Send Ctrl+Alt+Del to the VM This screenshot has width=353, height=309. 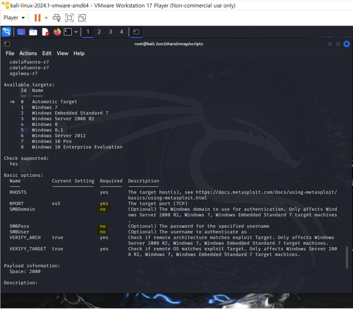point(57,18)
